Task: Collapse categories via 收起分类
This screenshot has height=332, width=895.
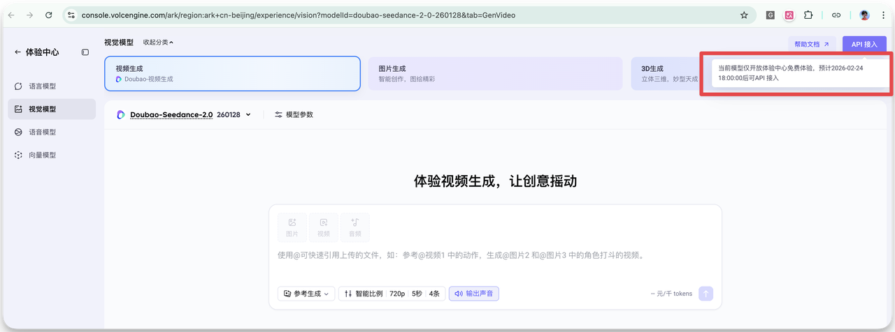Action: (158, 43)
